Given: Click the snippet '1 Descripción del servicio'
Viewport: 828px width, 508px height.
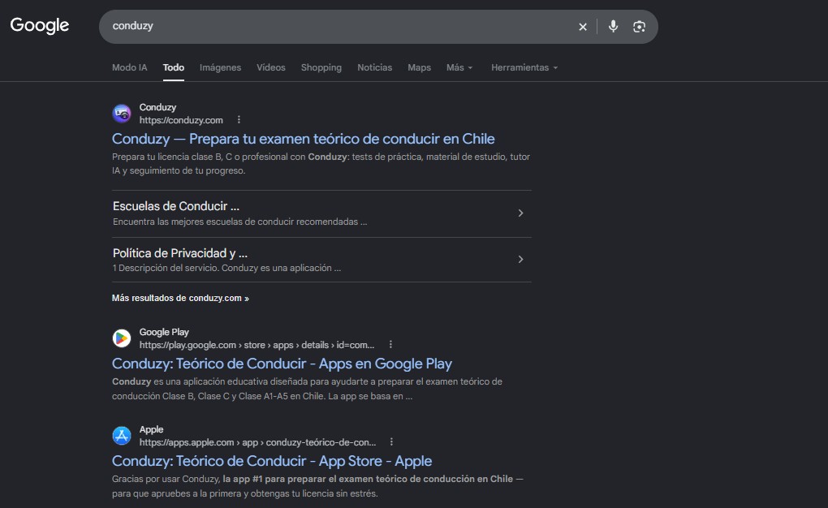Looking at the screenshot, I should pos(226,269).
